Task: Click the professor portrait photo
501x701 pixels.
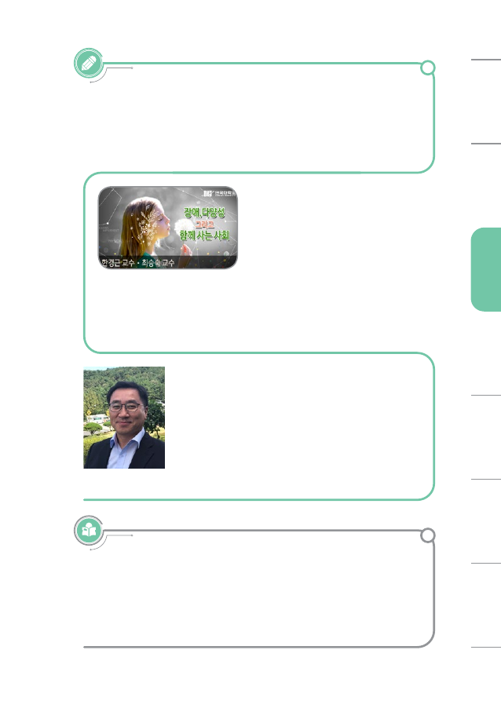Action: coord(124,418)
